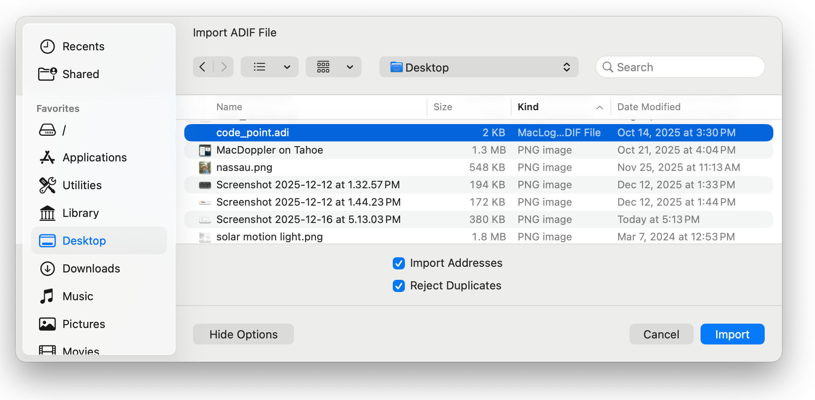Click the Import button

click(x=732, y=334)
